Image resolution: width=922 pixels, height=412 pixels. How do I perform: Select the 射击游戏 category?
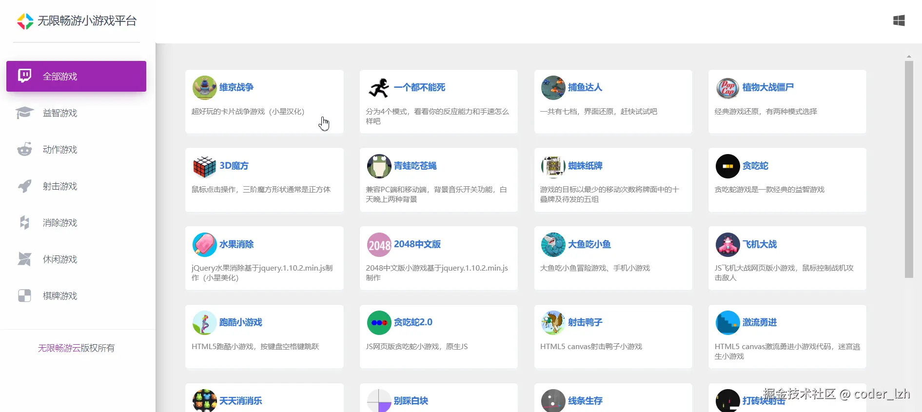[x=76, y=186]
